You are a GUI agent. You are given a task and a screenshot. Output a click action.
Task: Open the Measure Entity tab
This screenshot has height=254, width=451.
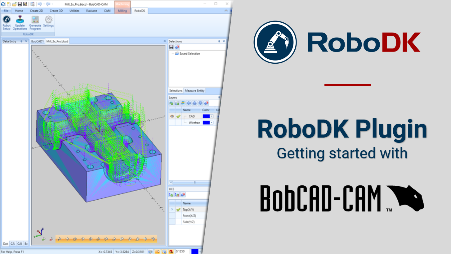(x=194, y=91)
